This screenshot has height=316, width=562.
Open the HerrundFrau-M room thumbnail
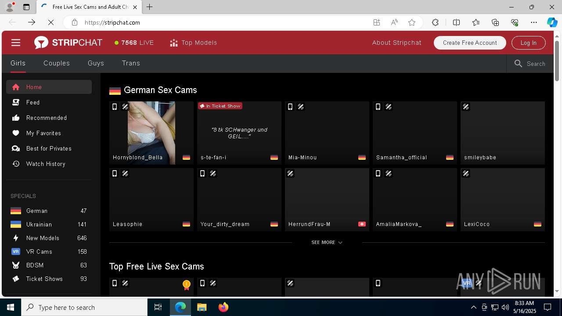327,200
